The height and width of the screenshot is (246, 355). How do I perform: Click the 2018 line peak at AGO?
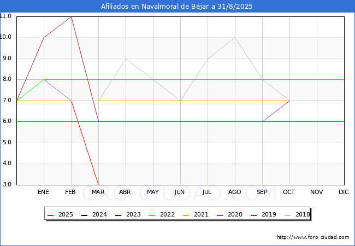coord(235,38)
